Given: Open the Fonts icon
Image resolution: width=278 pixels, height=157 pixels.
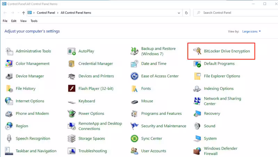Looking at the screenshot, I should coord(134,89).
